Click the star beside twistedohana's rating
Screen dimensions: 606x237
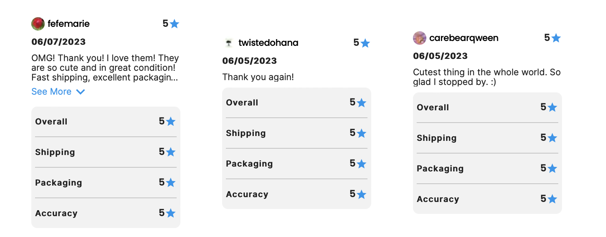365,43
